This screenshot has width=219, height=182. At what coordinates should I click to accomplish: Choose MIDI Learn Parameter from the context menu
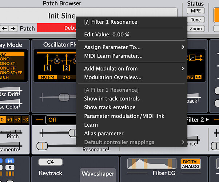[x=113, y=56]
